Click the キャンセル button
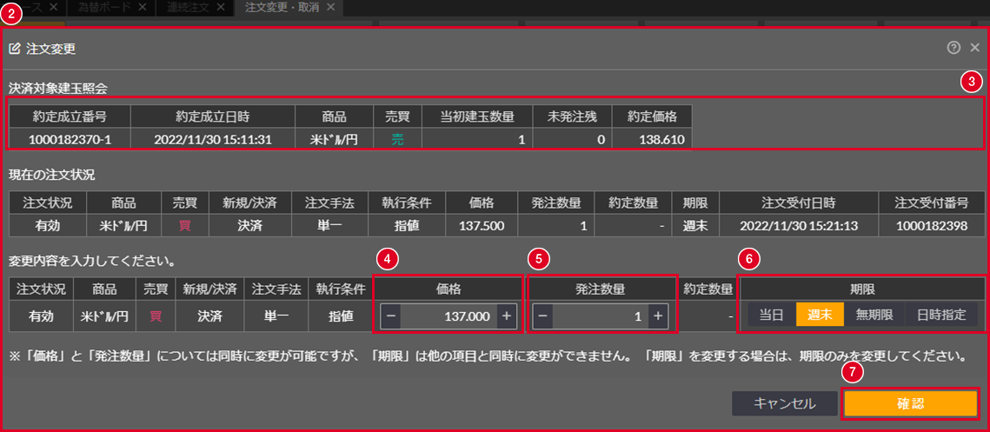 [785, 403]
